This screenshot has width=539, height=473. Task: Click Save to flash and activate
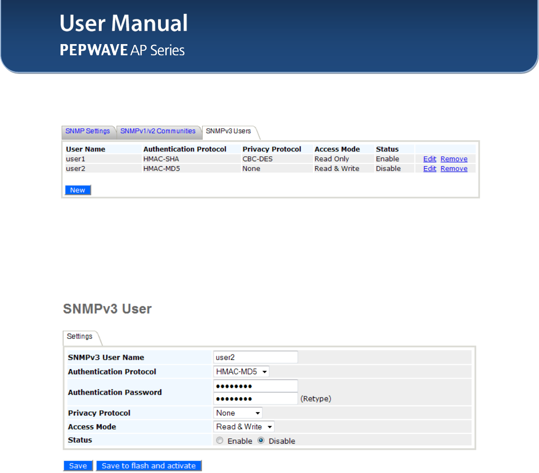149,465
